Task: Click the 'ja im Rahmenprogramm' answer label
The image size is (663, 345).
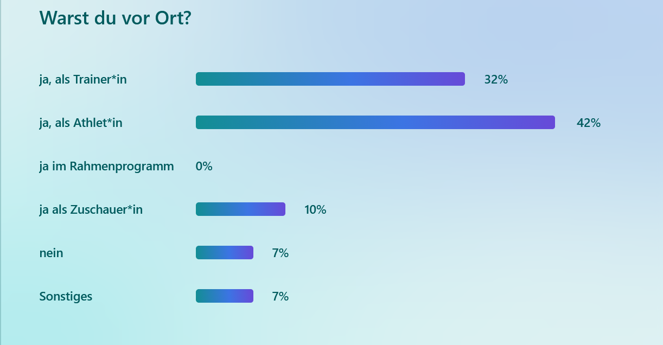Action: [106, 166]
